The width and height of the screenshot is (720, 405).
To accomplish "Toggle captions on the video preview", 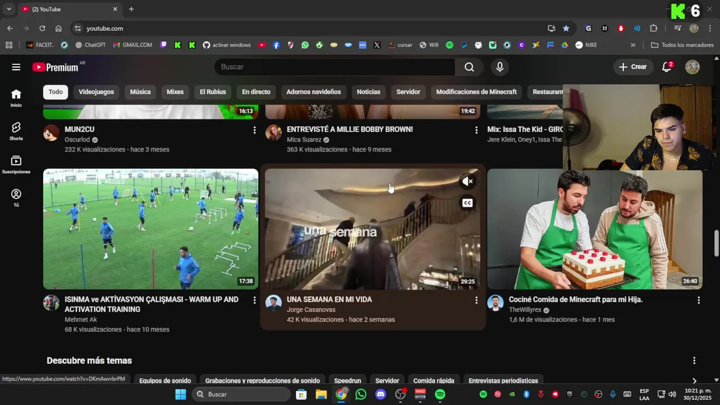I will point(467,202).
